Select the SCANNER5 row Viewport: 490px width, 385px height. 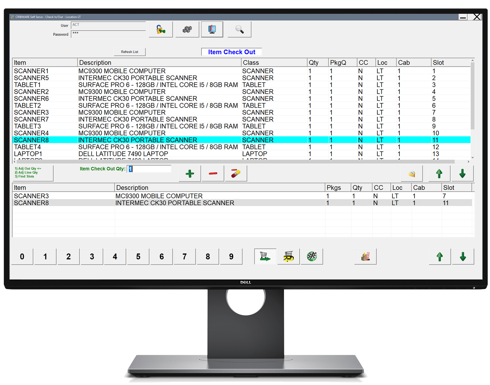click(241, 78)
